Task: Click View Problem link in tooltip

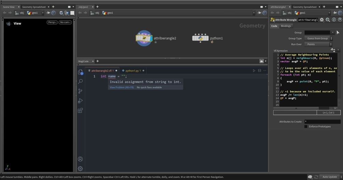Action: (x=122, y=87)
